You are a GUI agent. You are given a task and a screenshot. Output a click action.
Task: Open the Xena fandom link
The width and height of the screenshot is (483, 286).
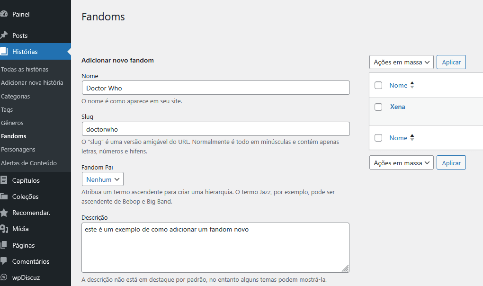397,107
